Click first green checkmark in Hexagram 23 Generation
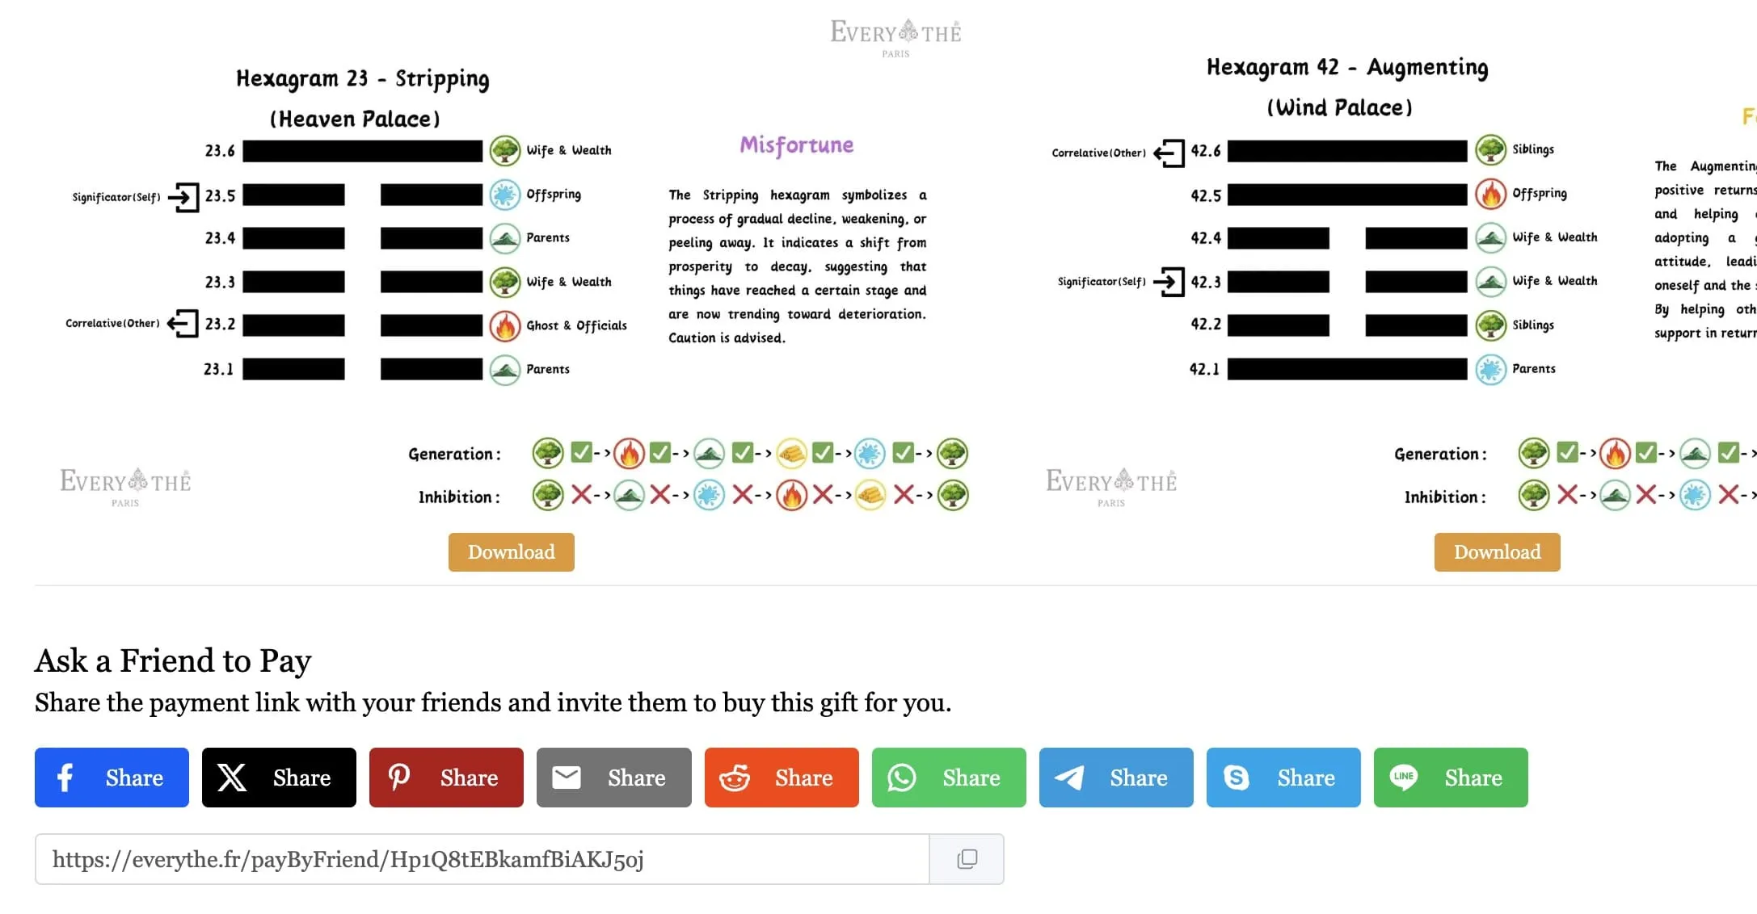 (581, 452)
